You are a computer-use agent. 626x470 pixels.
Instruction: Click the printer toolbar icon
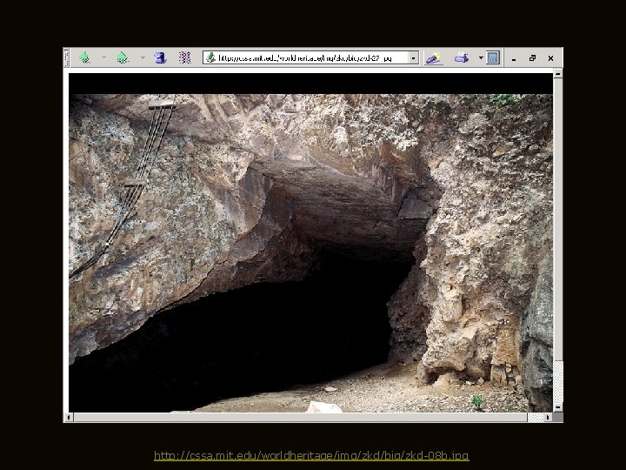pos(461,58)
